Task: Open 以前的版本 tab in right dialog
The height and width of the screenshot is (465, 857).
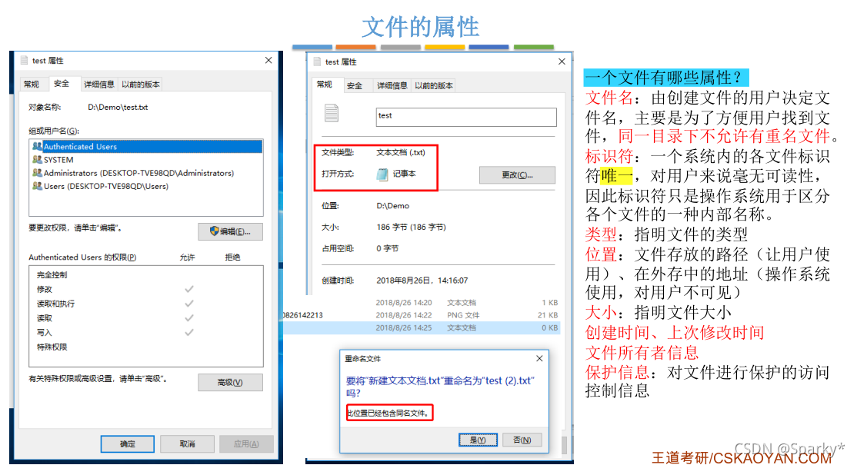Action: [x=433, y=85]
